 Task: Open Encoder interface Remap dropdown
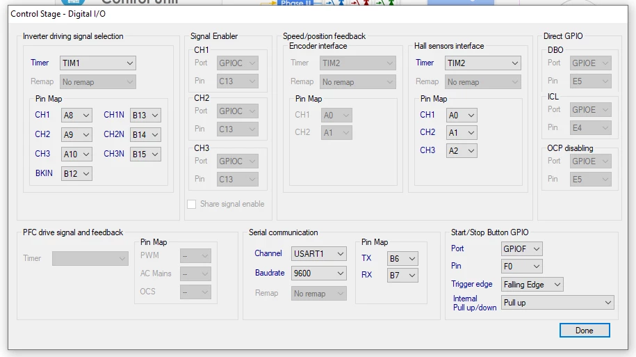358,82
